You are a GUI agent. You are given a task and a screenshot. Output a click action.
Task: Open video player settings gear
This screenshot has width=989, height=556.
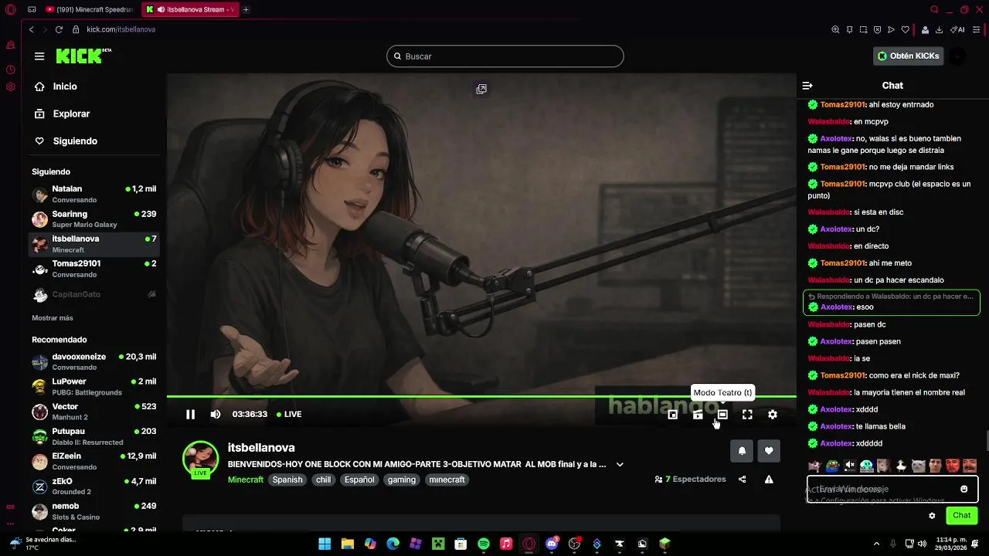(773, 415)
